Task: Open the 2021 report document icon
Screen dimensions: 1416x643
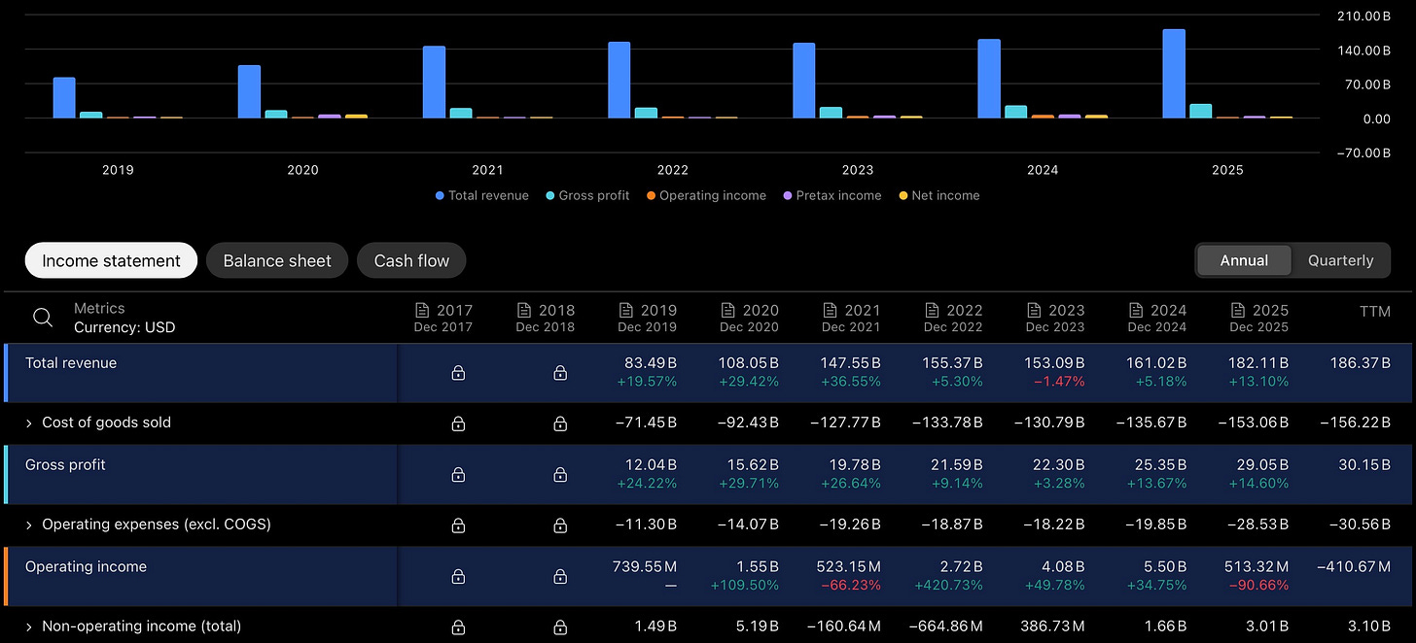Action: (831, 310)
